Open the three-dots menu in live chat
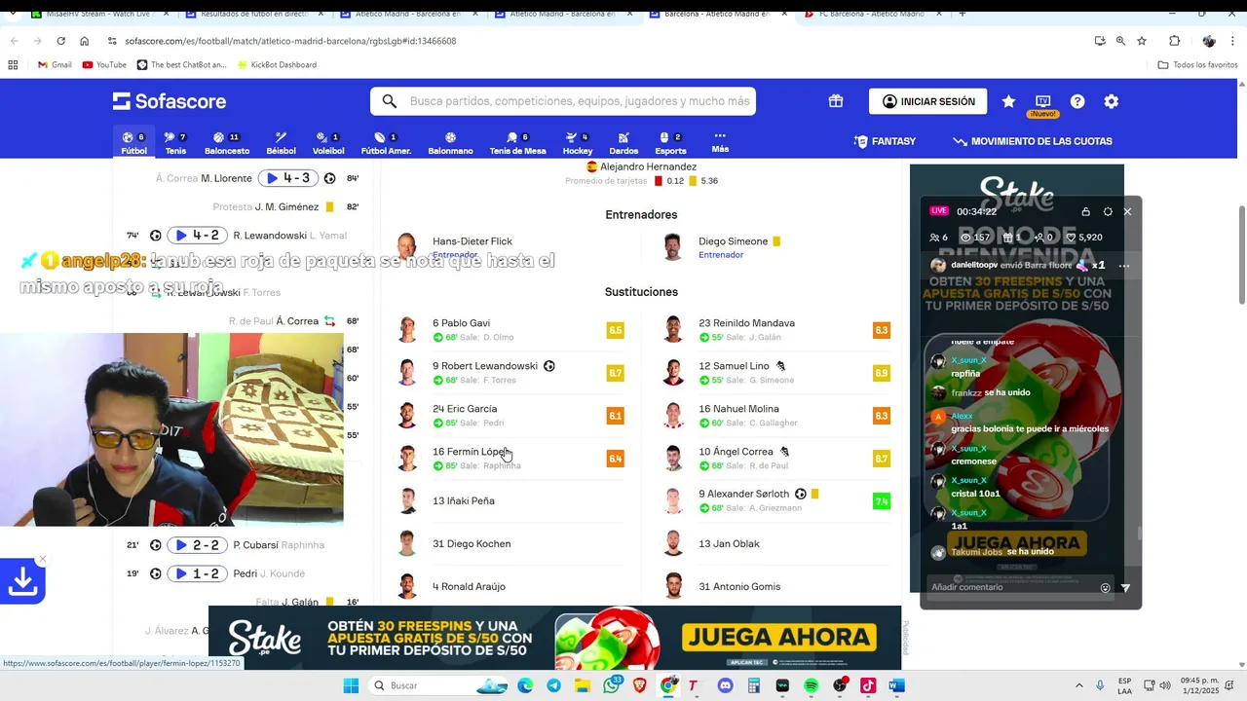Viewport: 1247px width, 701px height. point(1123,265)
